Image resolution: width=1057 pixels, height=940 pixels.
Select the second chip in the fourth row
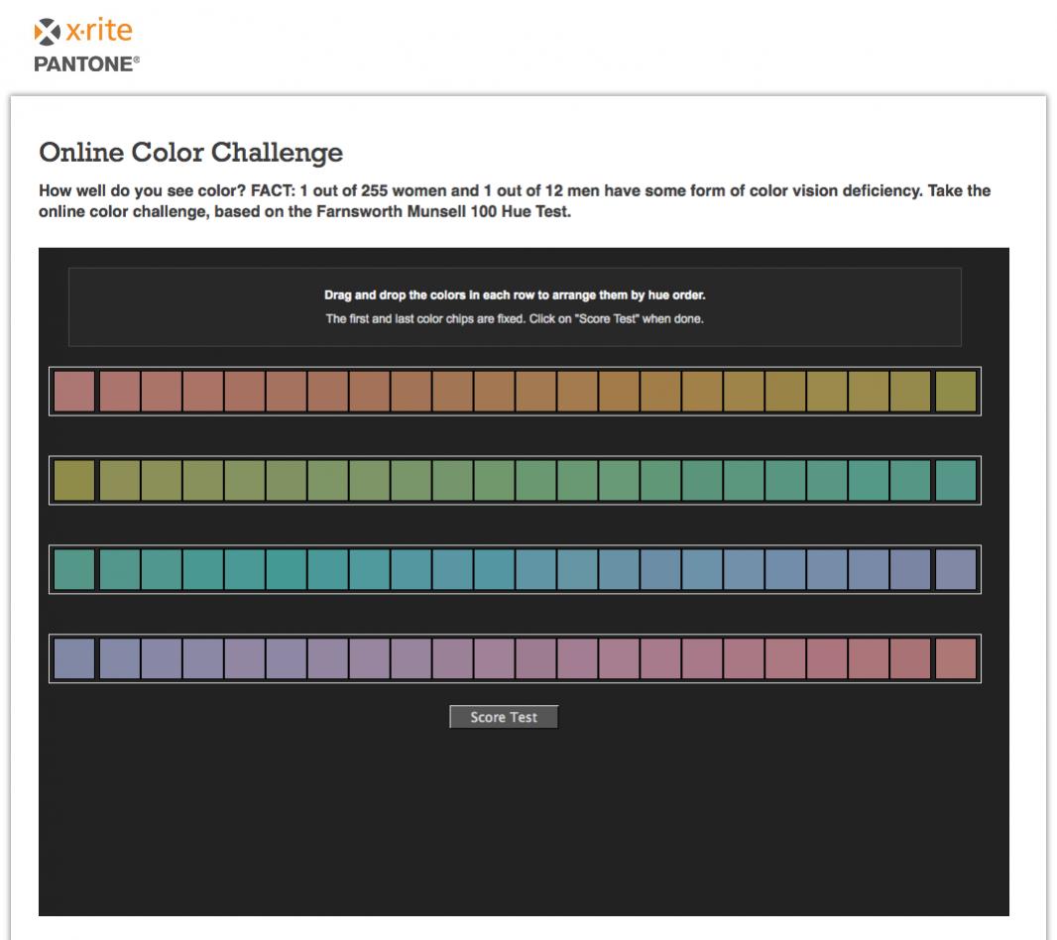(x=120, y=659)
